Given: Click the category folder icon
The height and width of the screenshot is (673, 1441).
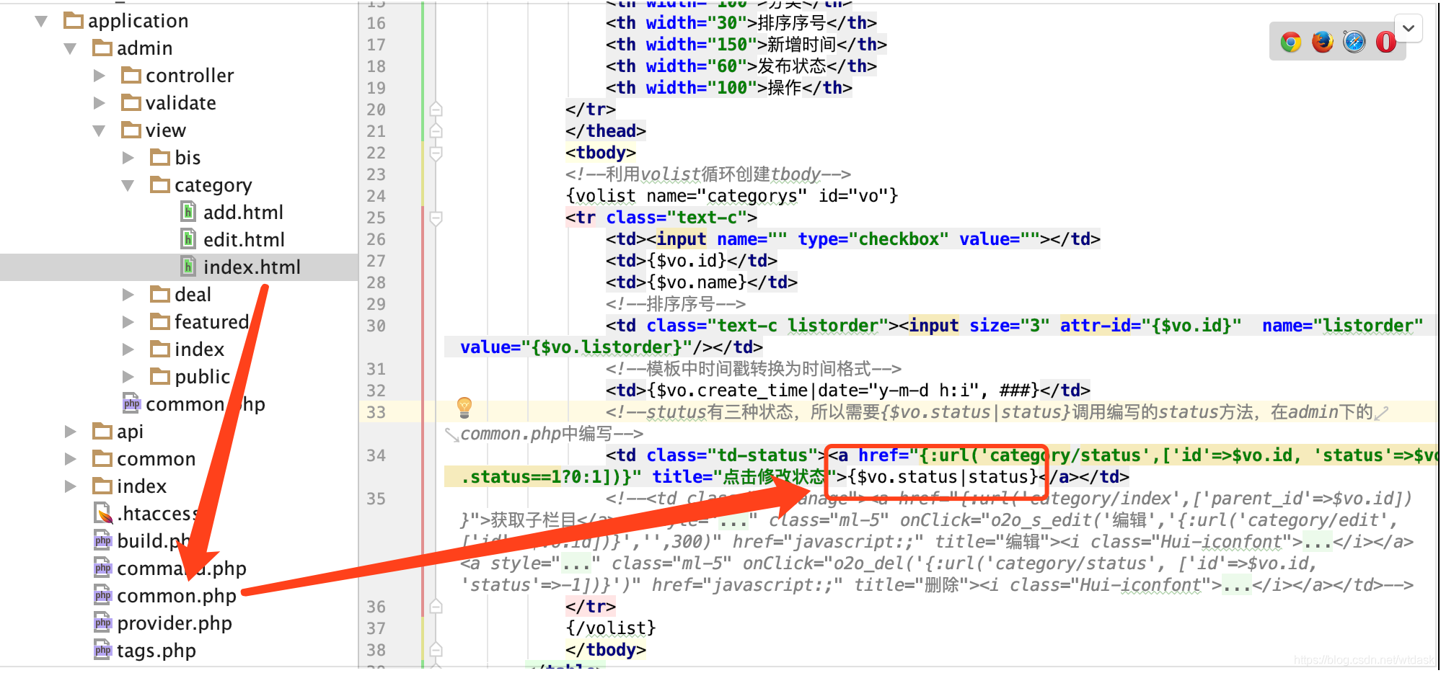Looking at the screenshot, I should click(x=160, y=184).
